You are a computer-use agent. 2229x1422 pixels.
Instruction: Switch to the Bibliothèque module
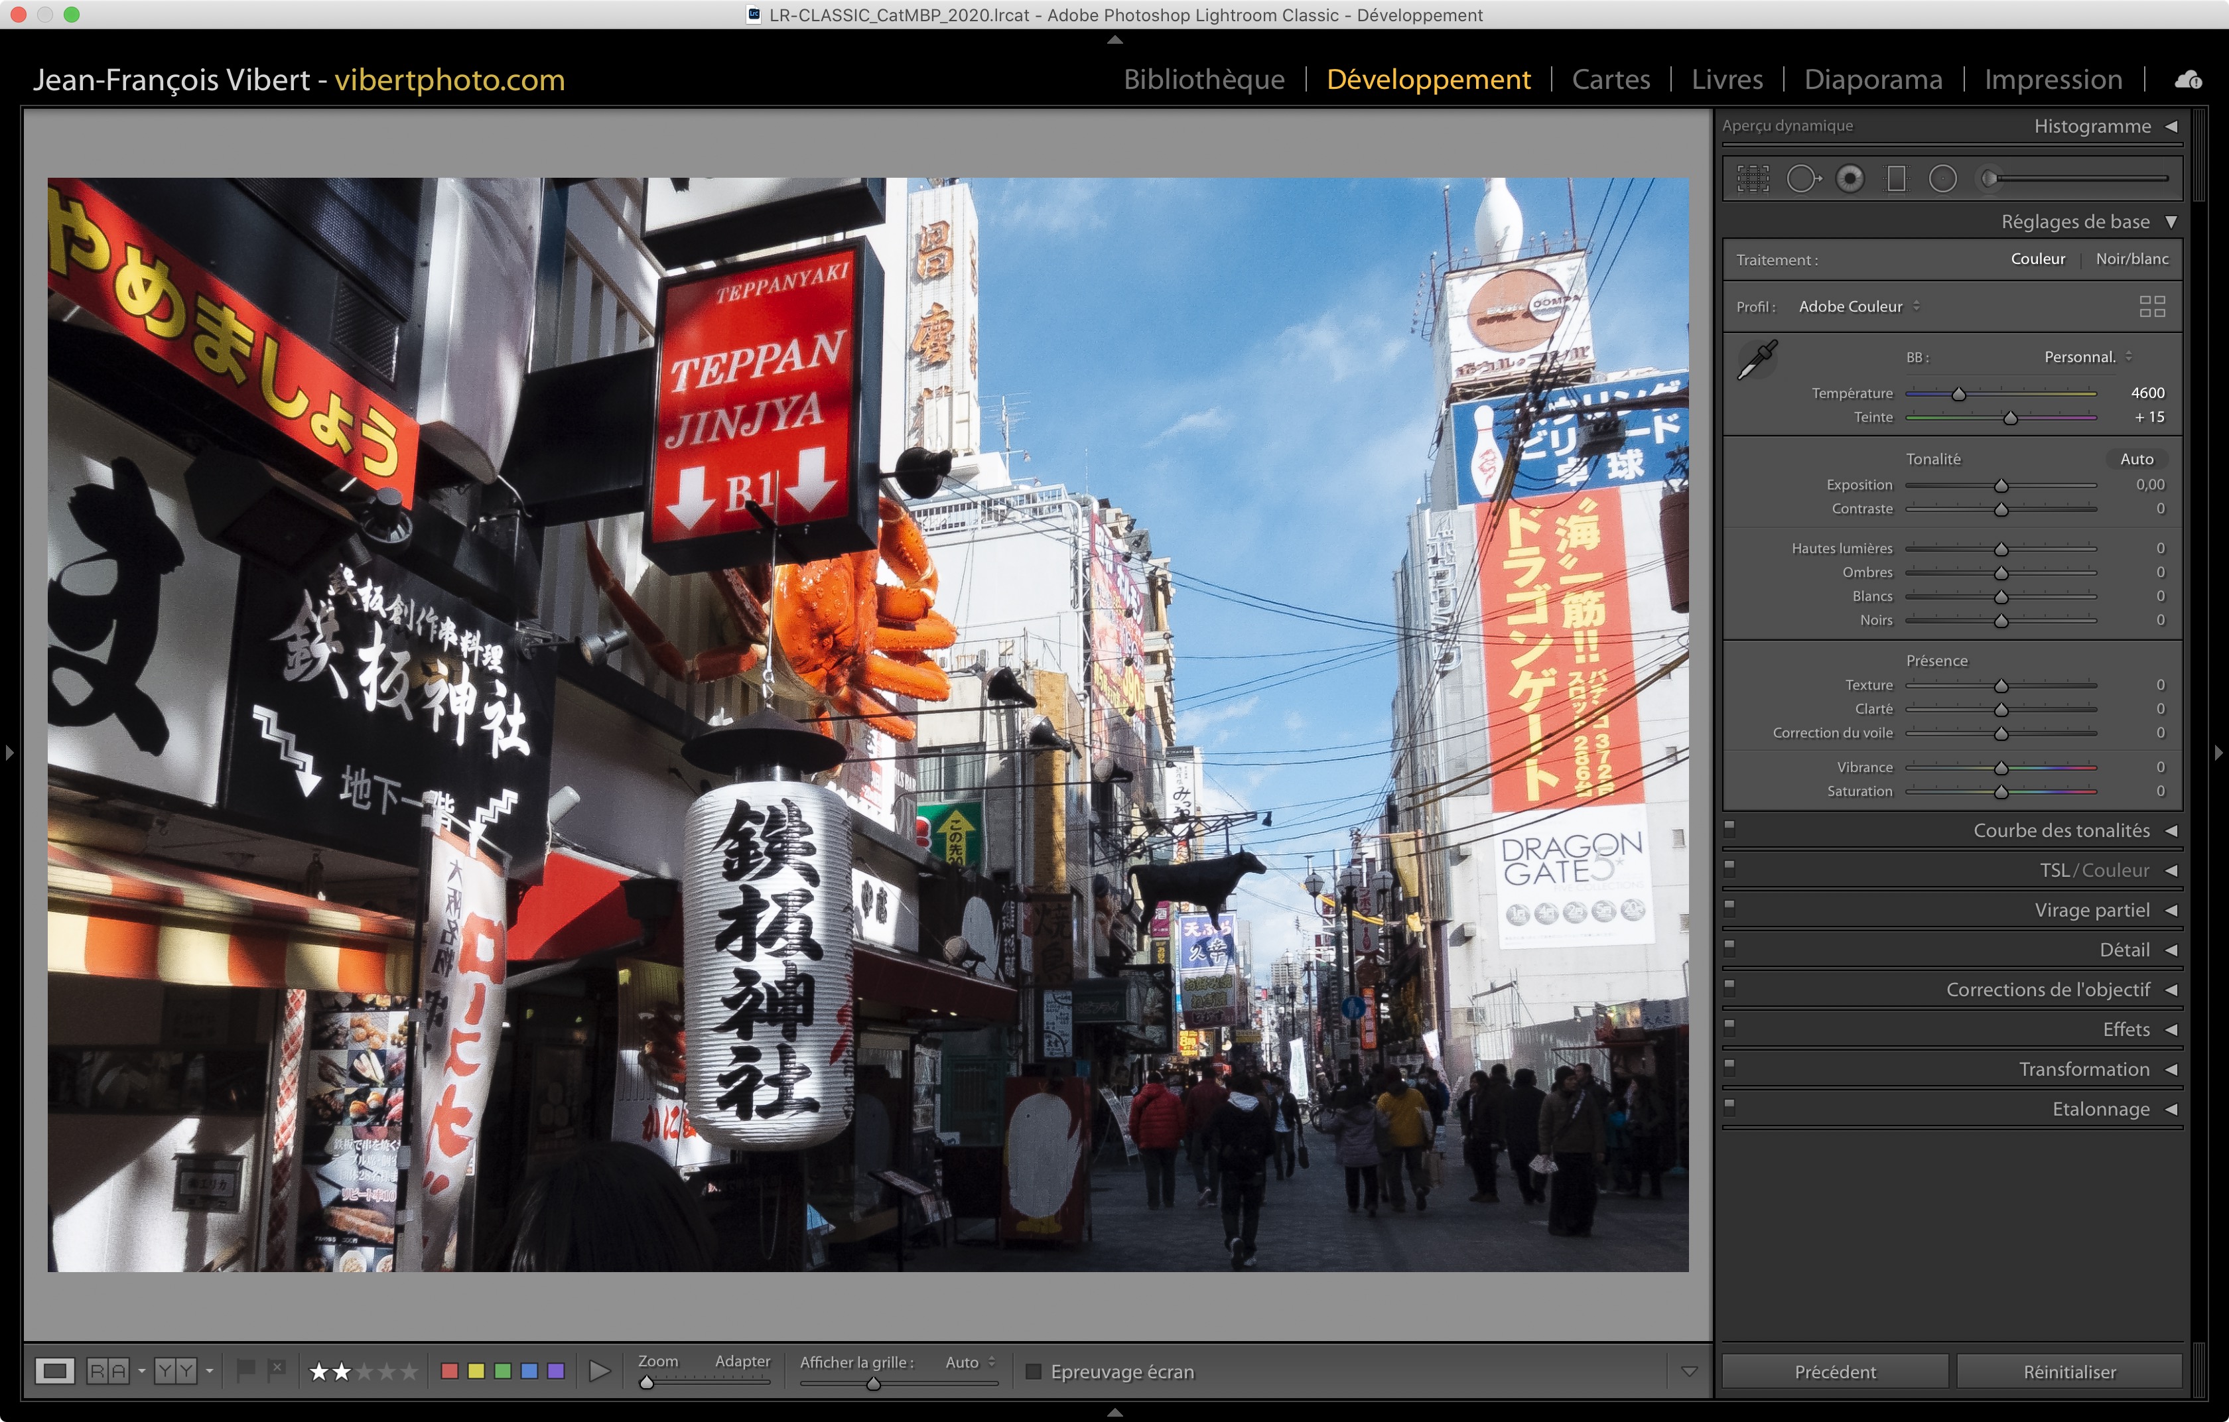click(x=1203, y=80)
